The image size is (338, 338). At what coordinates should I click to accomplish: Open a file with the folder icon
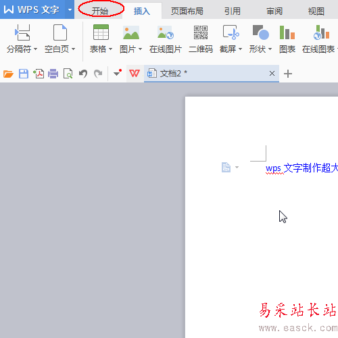(x=8, y=74)
